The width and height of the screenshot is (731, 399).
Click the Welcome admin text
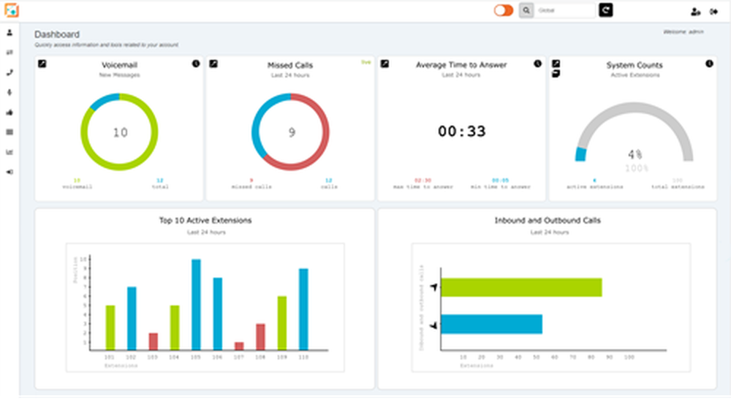point(683,31)
